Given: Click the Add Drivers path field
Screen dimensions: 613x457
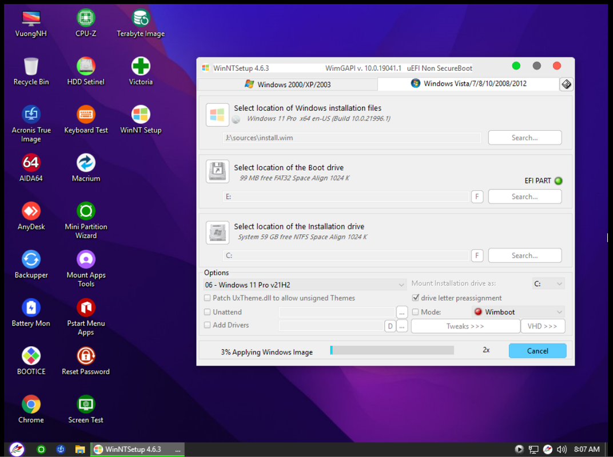Looking at the screenshot, I should (x=331, y=326).
